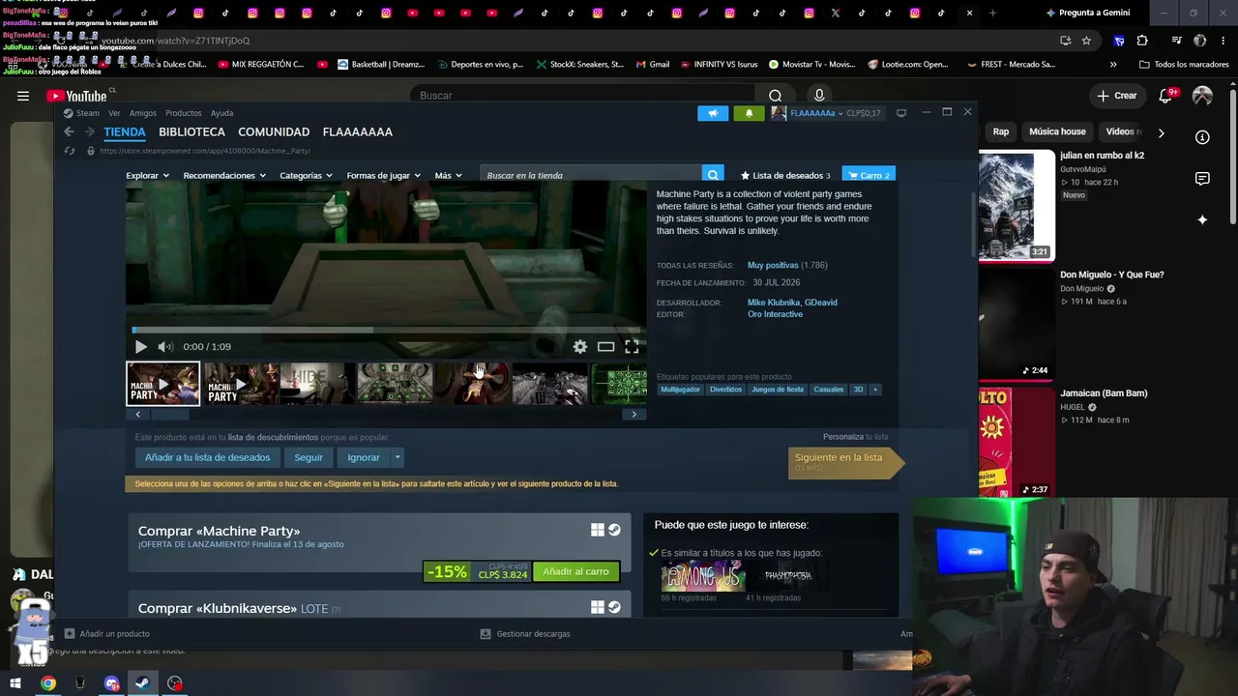Image resolution: width=1238 pixels, height=696 pixels.
Task: Enter trailer fullscreen mode
Action: [632, 346]
